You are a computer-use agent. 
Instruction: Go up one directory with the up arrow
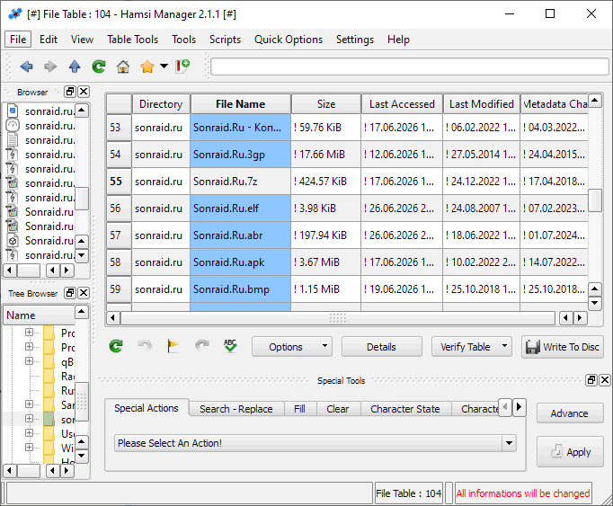(75, 67)
